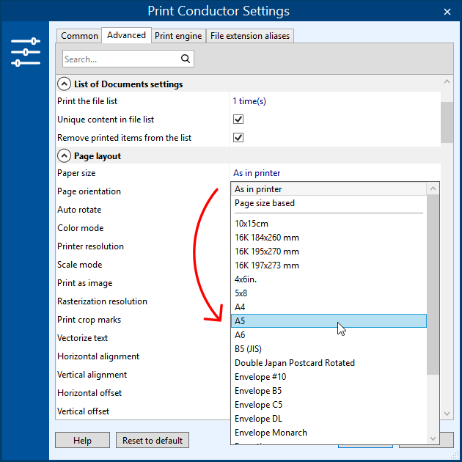The height and width of the screenshot is (462, 462).
Task: Collapse the Page layout section
Action: (64, 156)
